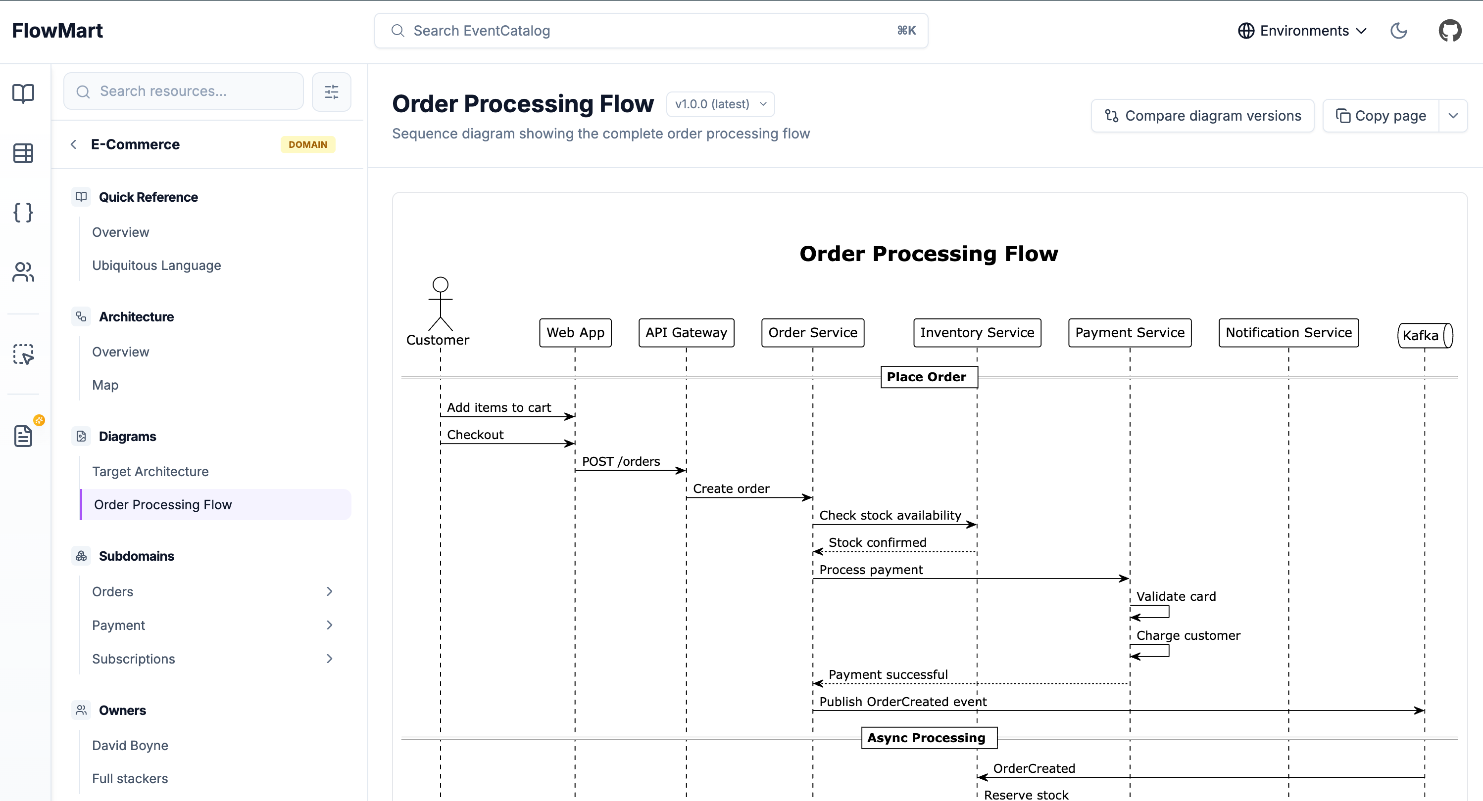Open the GitHub icon in the header

coord(1450,31)
